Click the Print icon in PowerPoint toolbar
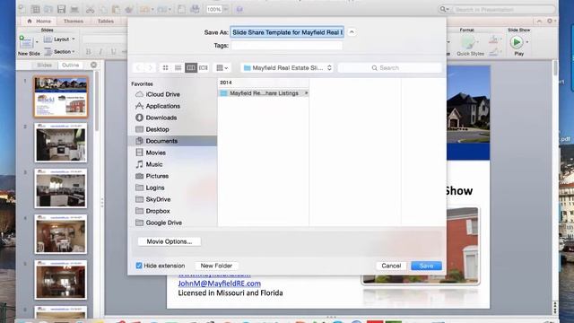The image size is (574, 323). [74, 10]
